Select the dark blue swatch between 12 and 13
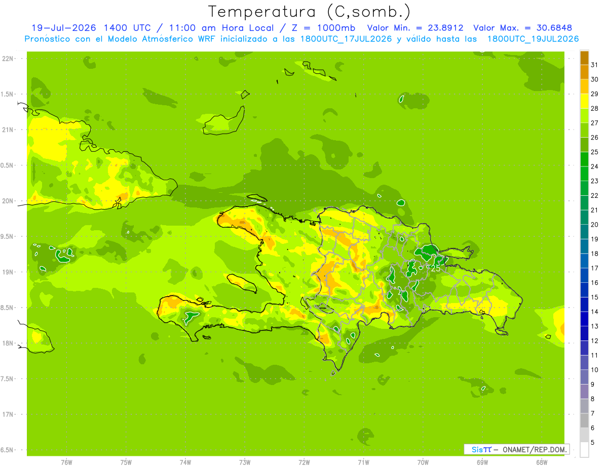This screenshot has width=608, height=469. coord(584,333)
